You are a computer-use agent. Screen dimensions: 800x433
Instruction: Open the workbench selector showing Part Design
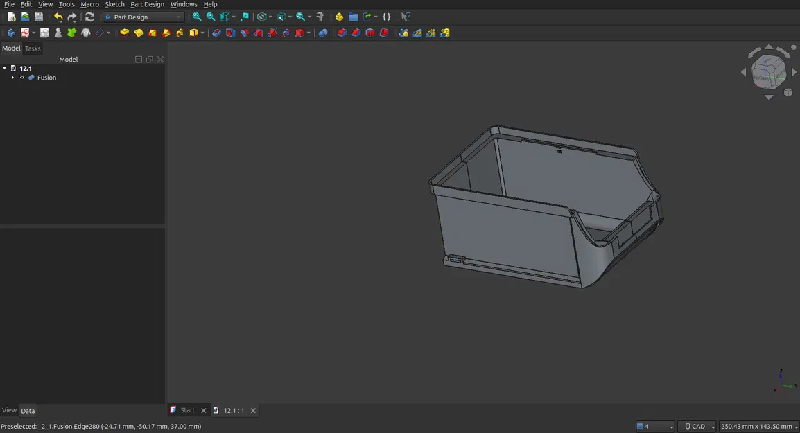142,17
